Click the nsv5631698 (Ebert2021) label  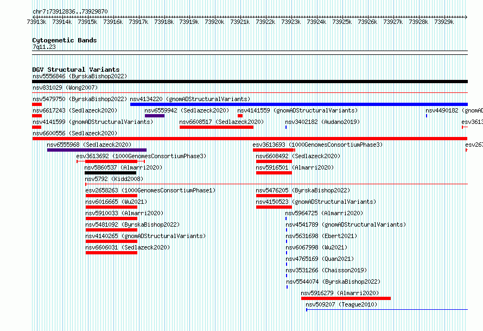tap(321, 236)
